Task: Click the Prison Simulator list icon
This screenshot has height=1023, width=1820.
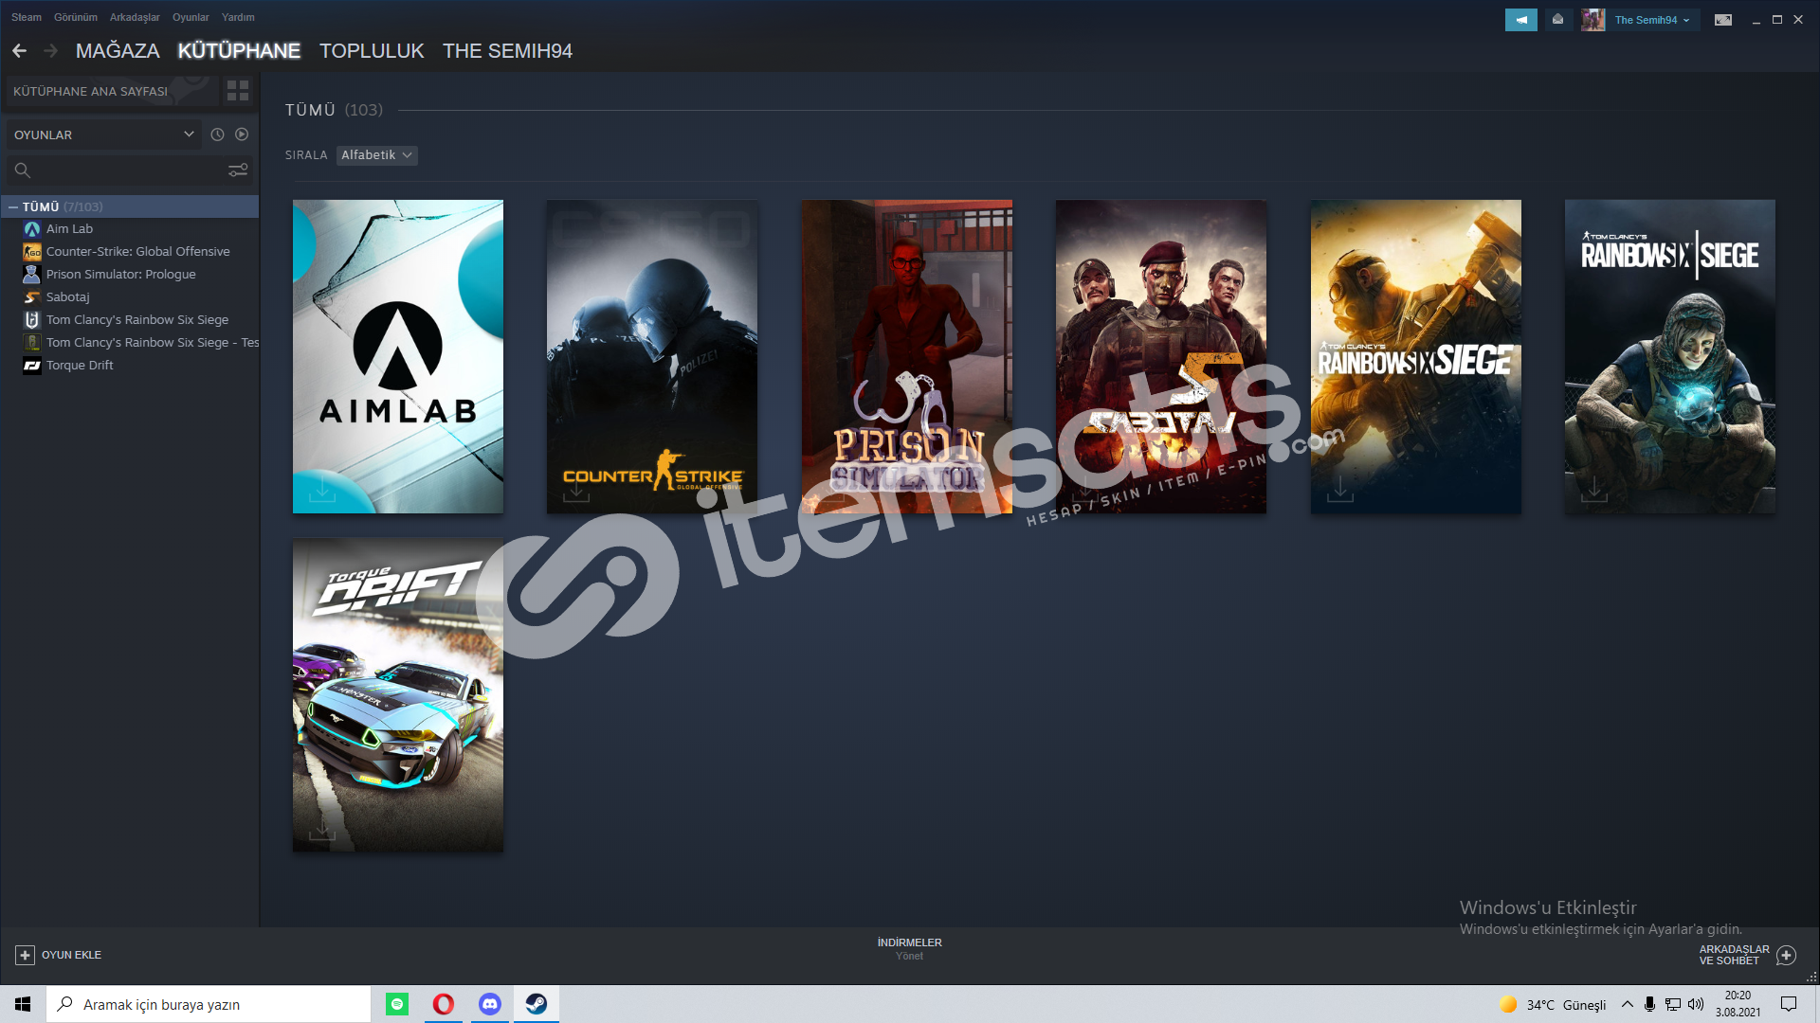Action: point(32,275)
